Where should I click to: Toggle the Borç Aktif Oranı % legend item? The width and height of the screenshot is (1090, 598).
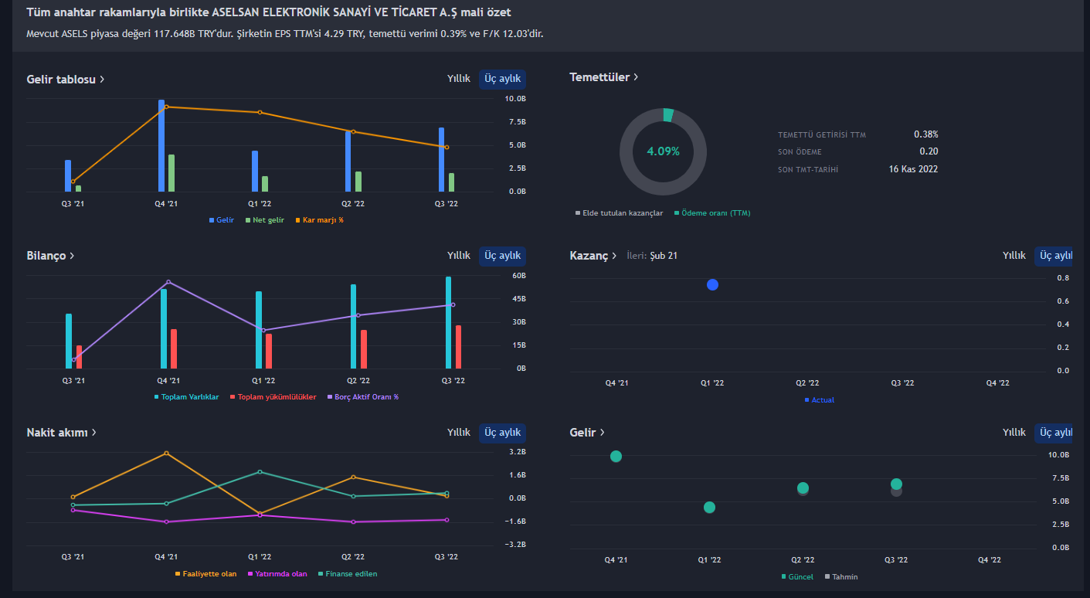click(363, 397)
